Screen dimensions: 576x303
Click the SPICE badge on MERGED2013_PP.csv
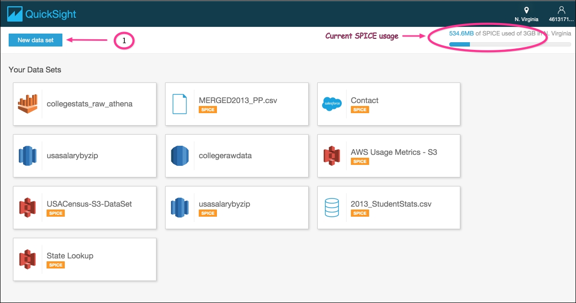[208, 110]
